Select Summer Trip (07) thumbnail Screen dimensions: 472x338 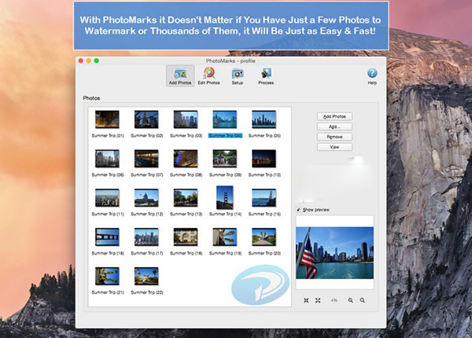pos(146,159)
